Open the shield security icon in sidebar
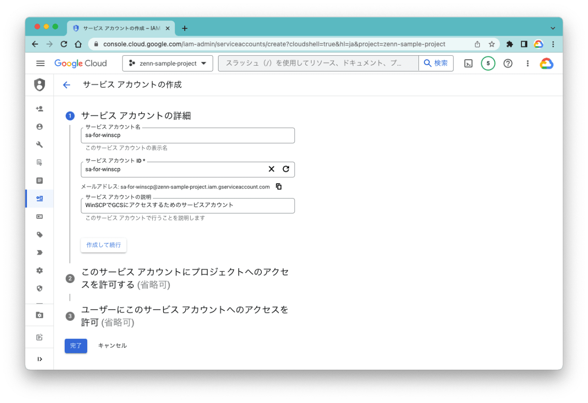The height and width of the screenshot is (403, 588). pos(40,288)
